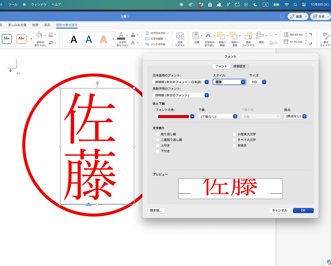Open the サイズ size dropdown arrow
331x266 pixels.
(264, 82)
